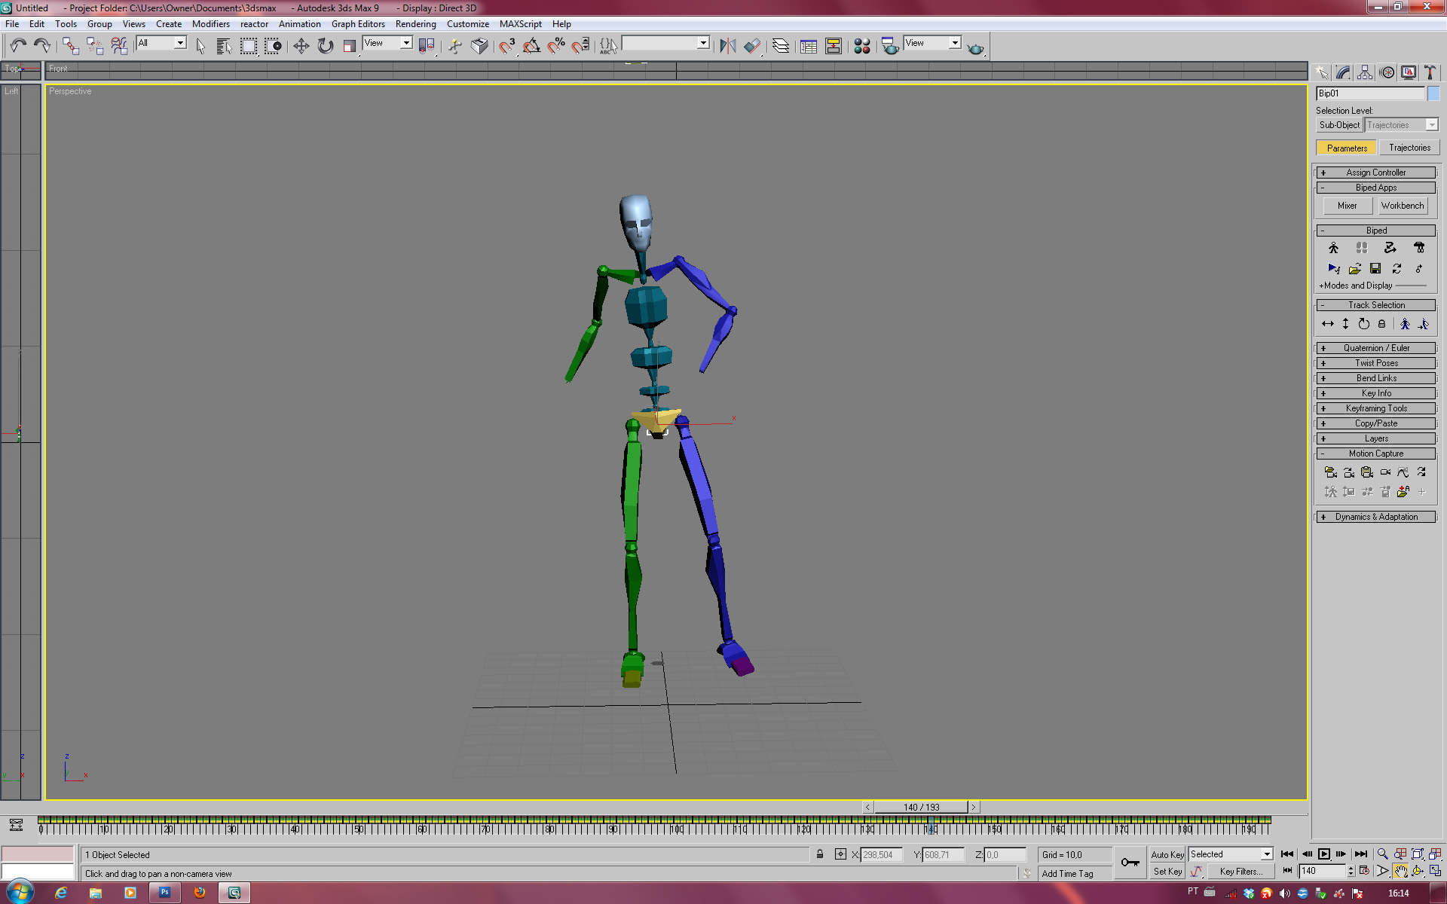This screenshot has height=904, width=1447.
Task: Expand the Quaternion / Euler rollout
Action: 1375,348
